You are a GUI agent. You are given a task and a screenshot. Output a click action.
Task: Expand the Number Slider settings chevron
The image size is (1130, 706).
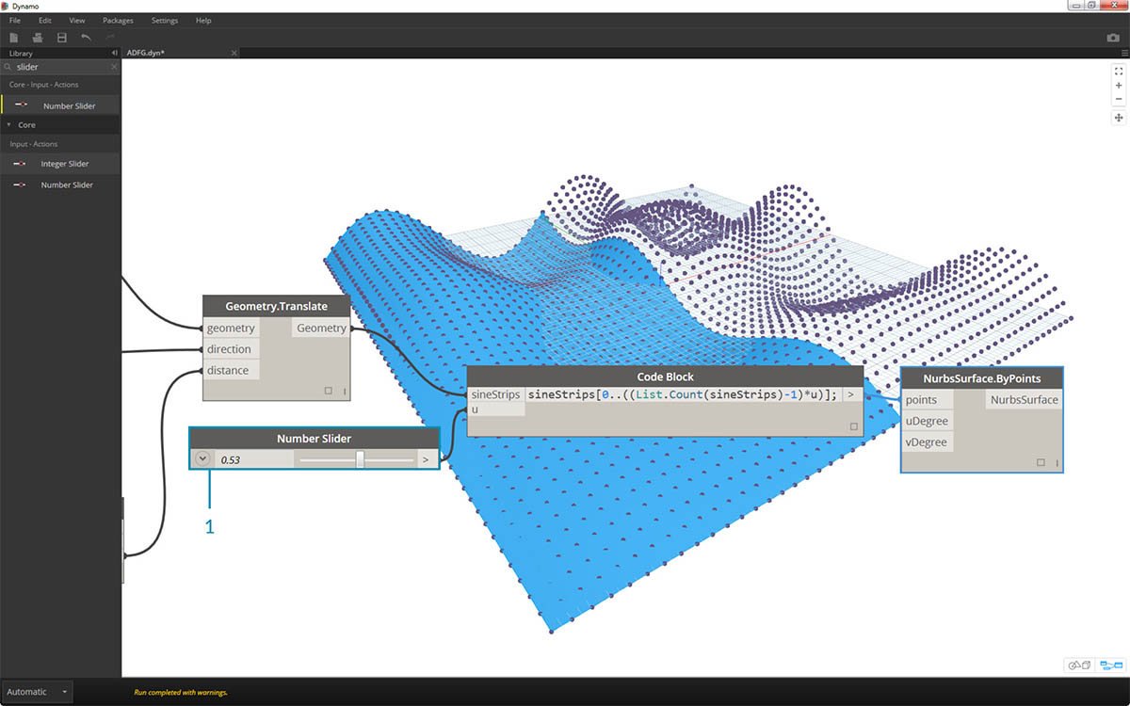coord(202,459)
